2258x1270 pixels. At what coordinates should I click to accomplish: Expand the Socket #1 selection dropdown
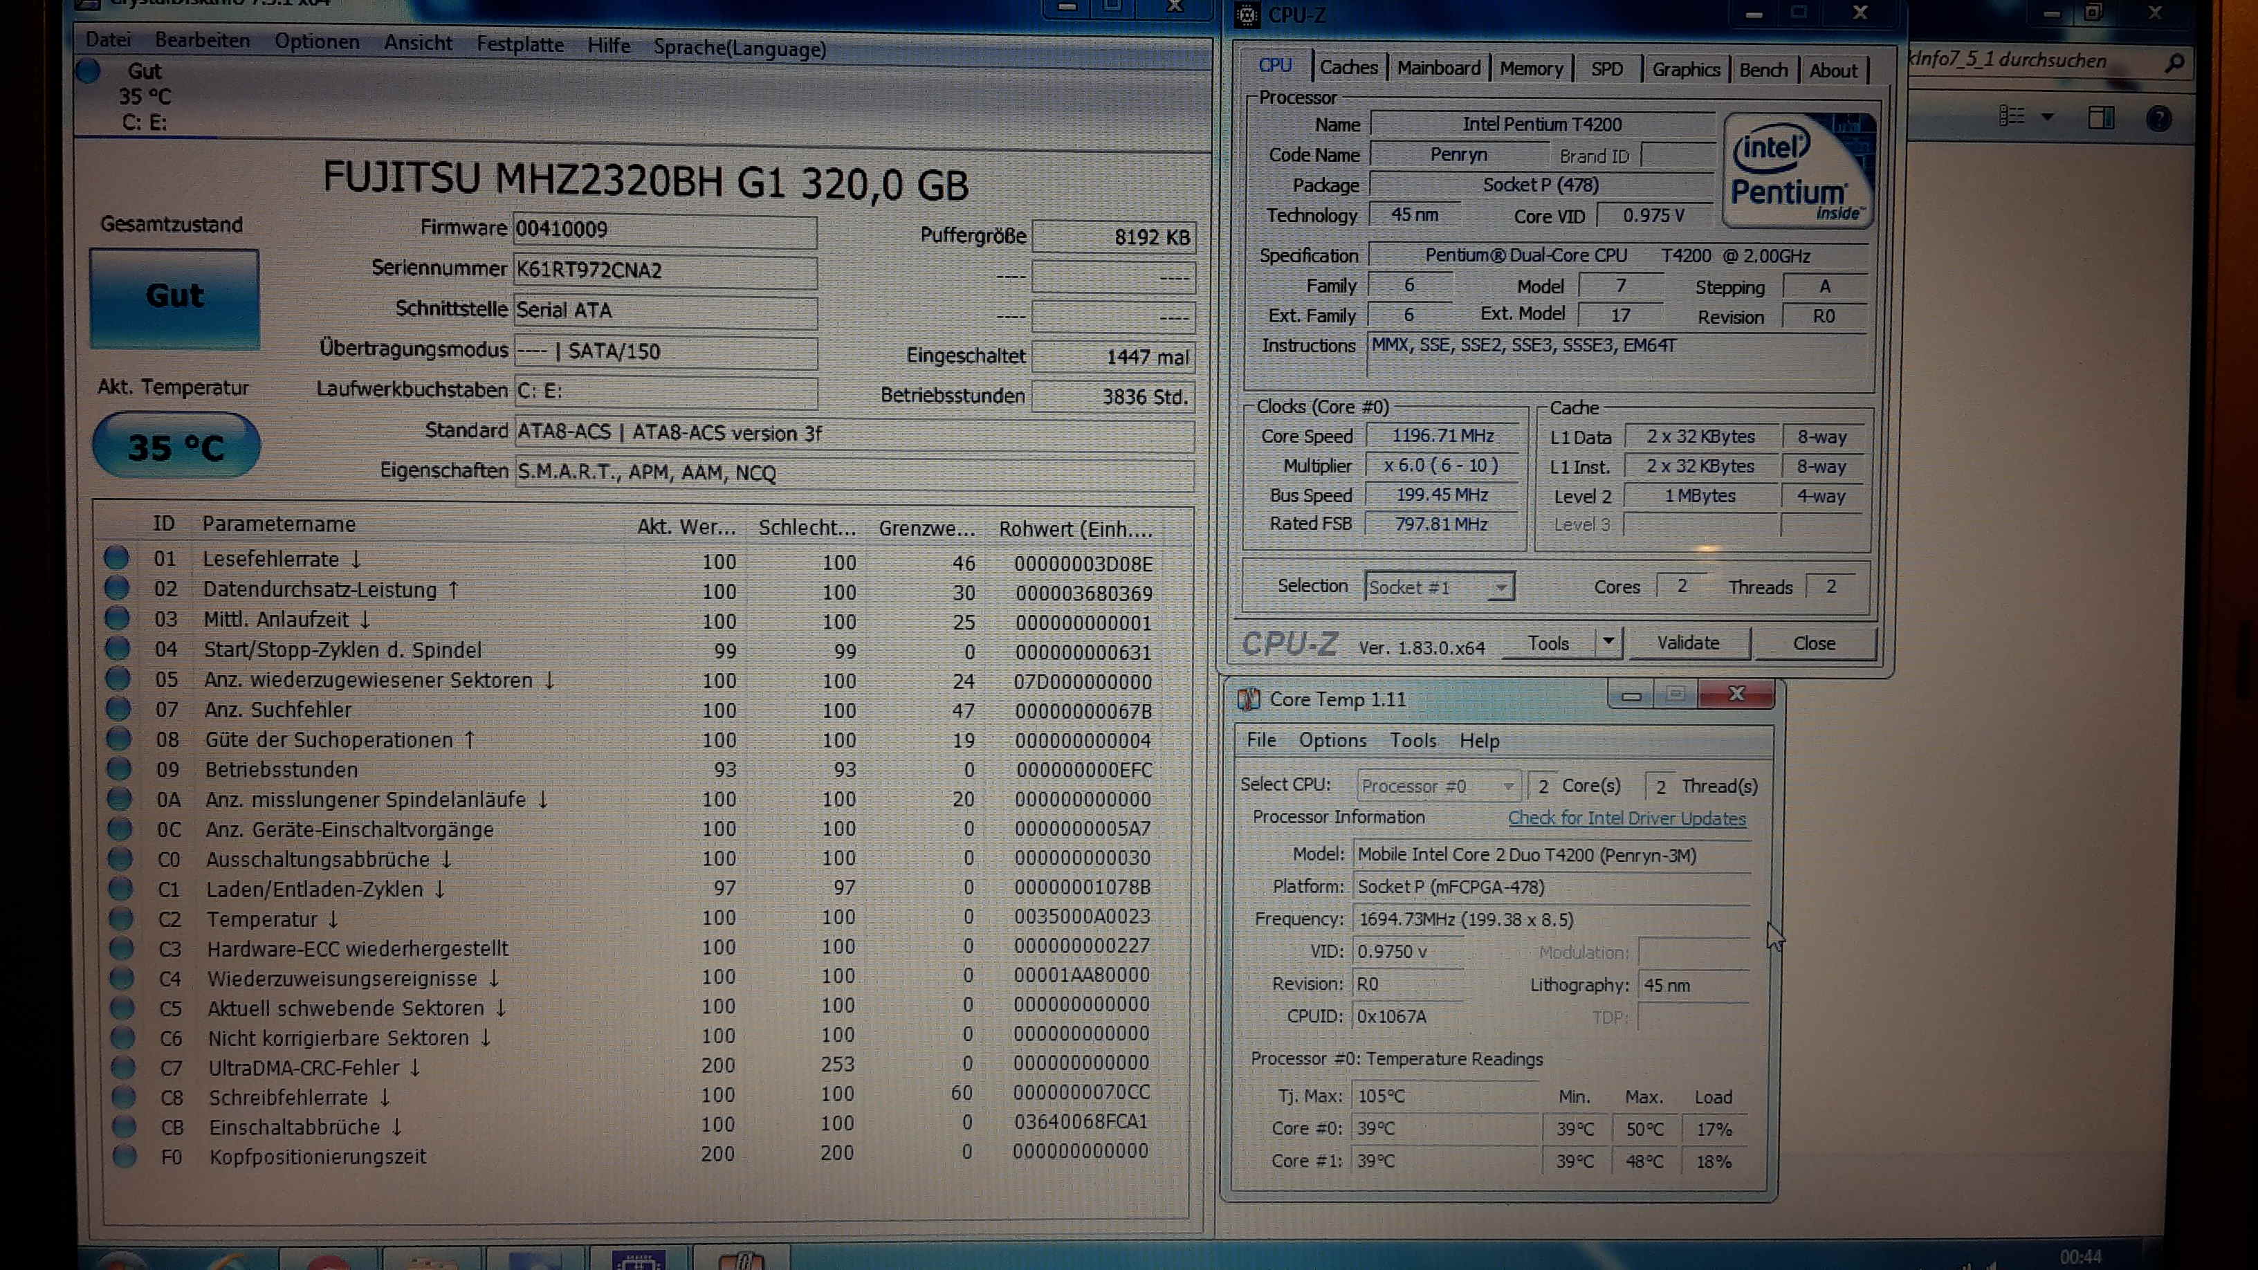[x=1500, y=587]
